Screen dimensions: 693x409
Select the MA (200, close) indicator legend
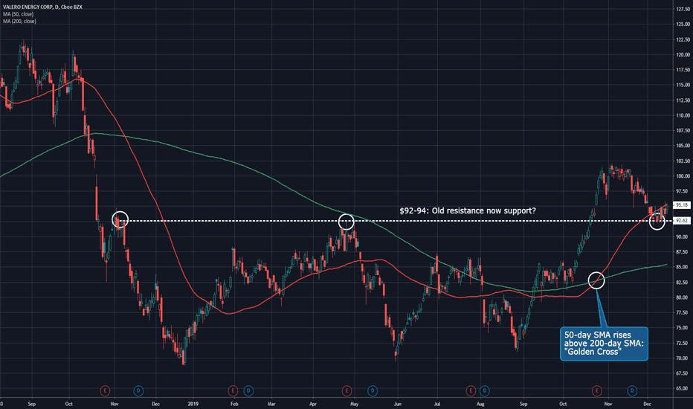coord(19,22)
